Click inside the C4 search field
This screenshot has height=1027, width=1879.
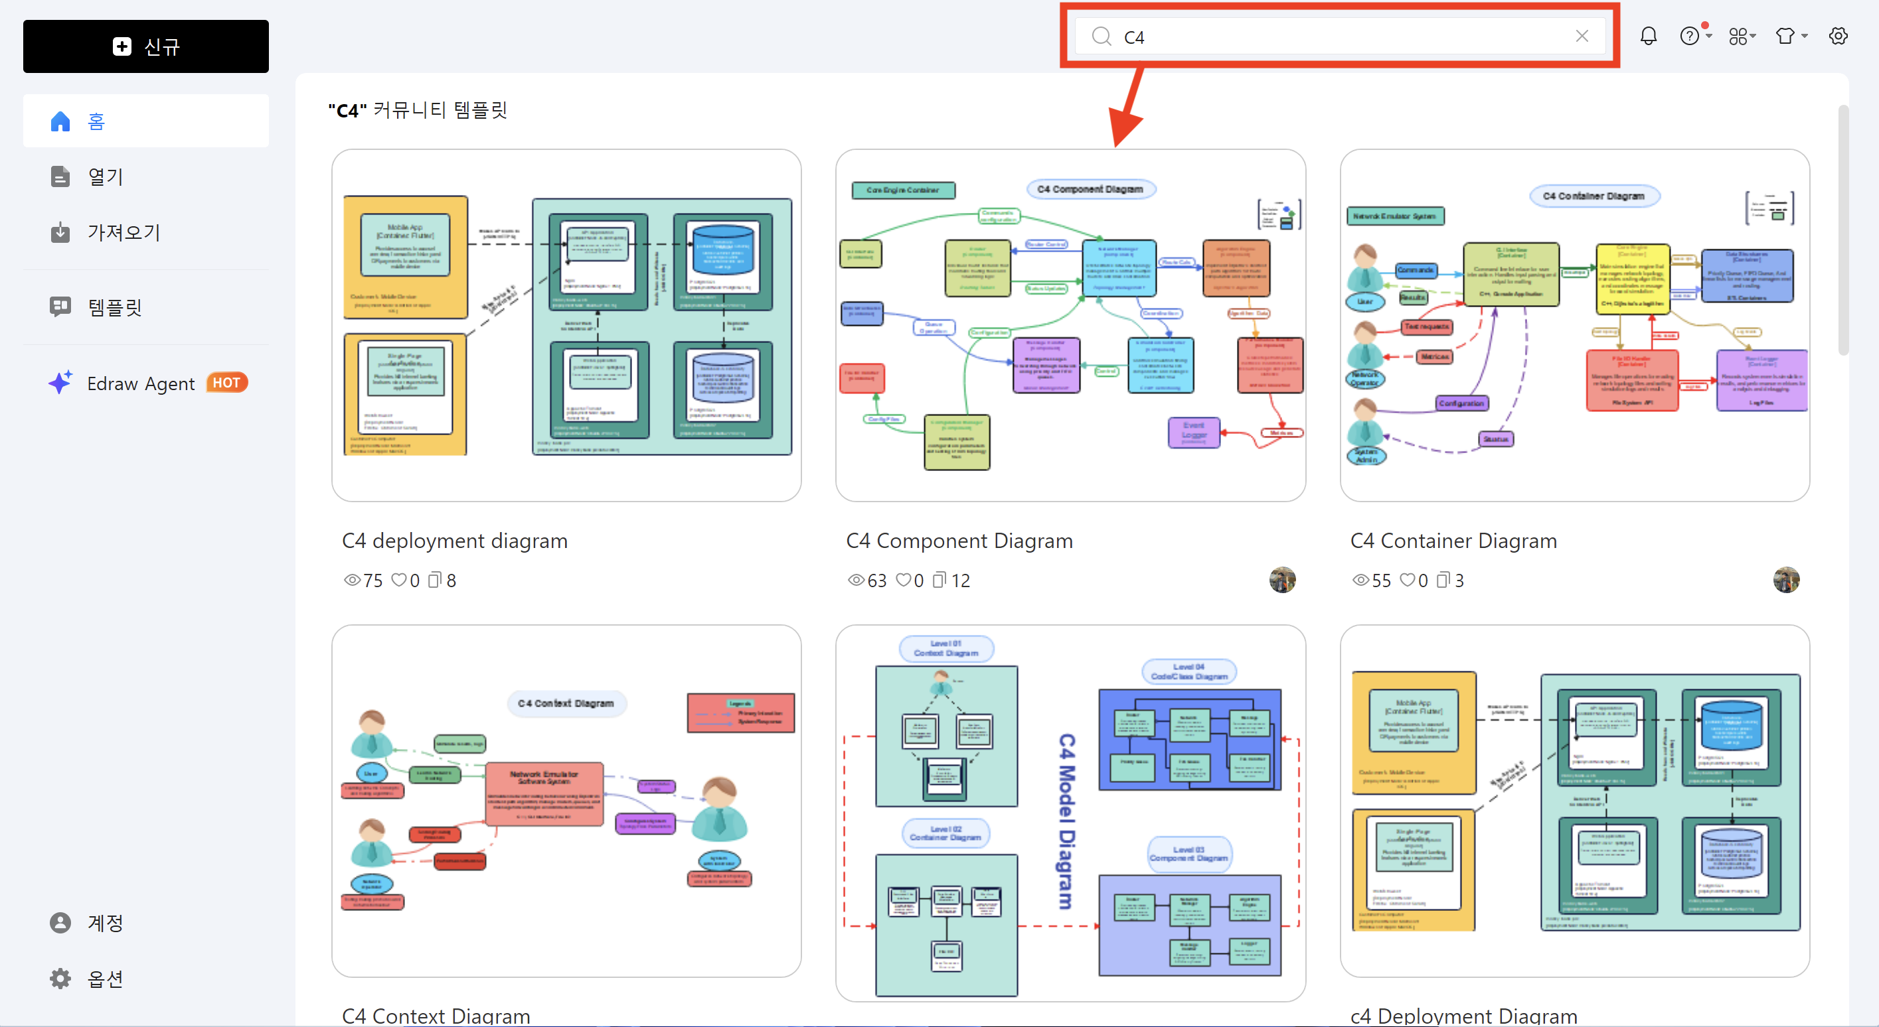click(x=1342, y=36)
